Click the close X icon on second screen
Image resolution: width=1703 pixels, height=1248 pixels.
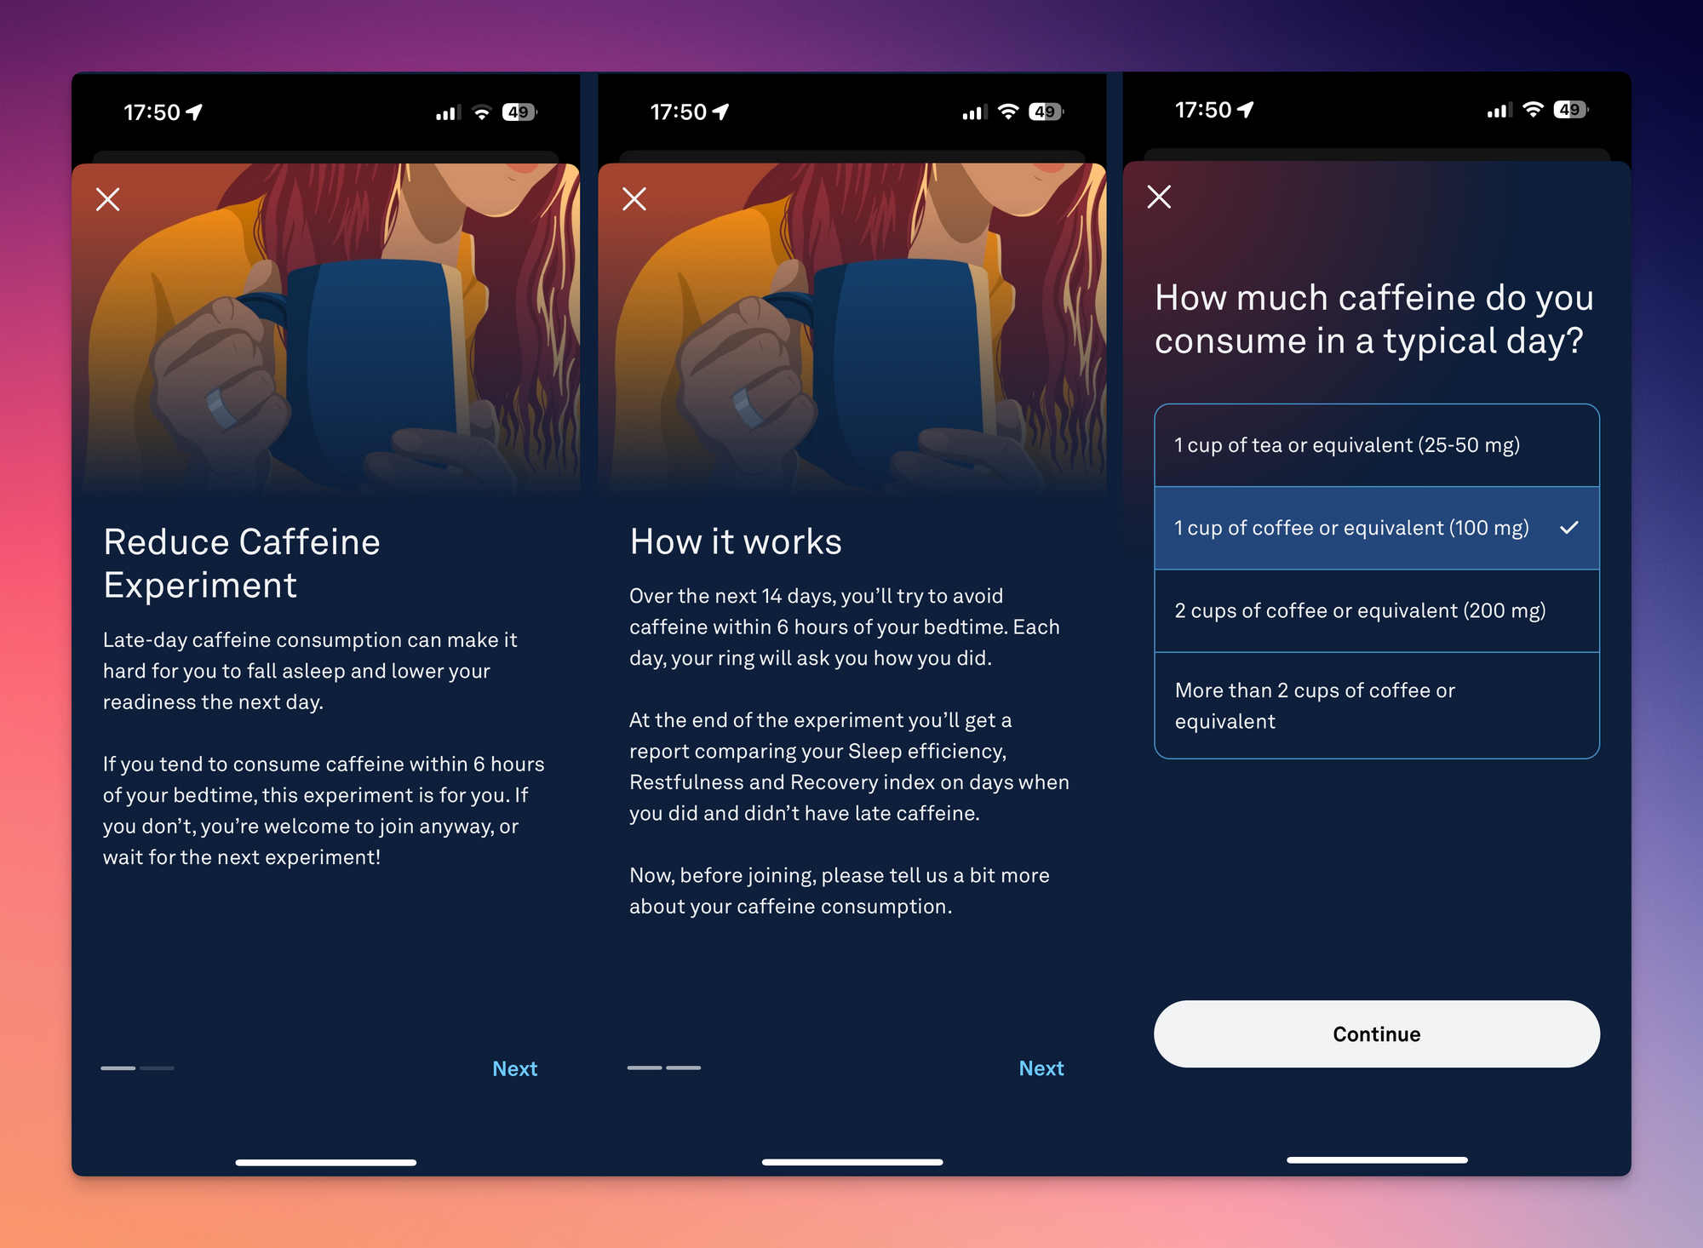[634, 198]
